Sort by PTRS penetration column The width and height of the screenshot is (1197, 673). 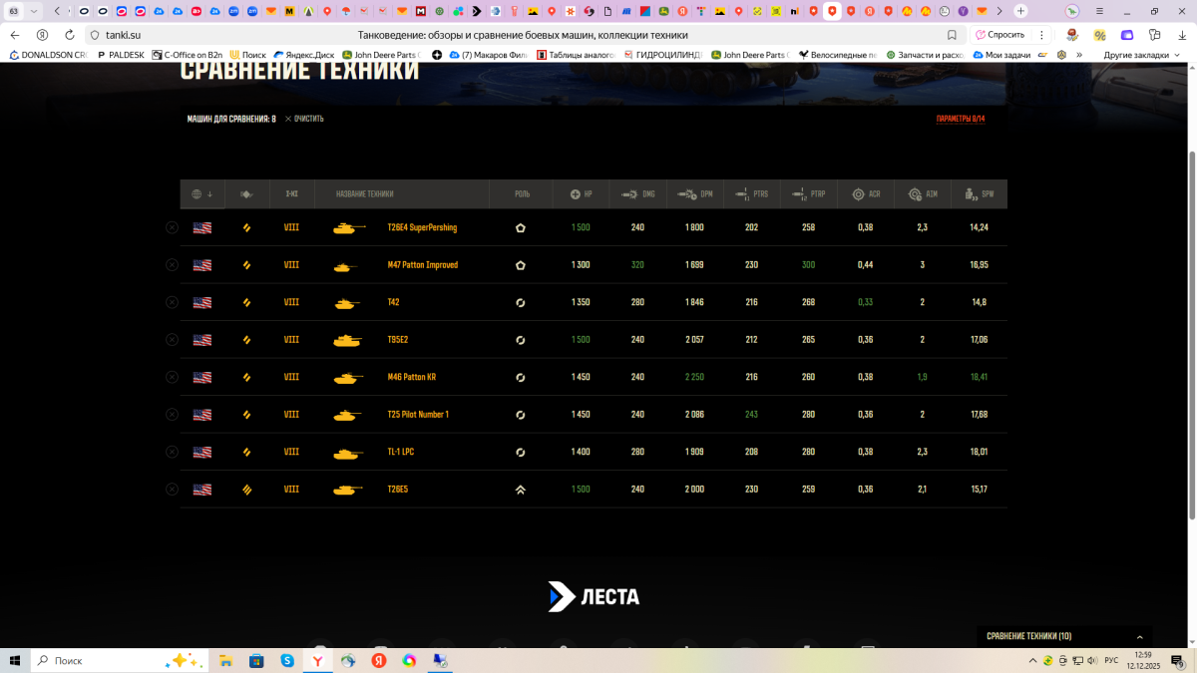[751, 194]
